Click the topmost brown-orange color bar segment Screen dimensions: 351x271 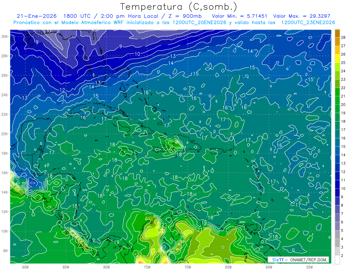click(337, 33)
